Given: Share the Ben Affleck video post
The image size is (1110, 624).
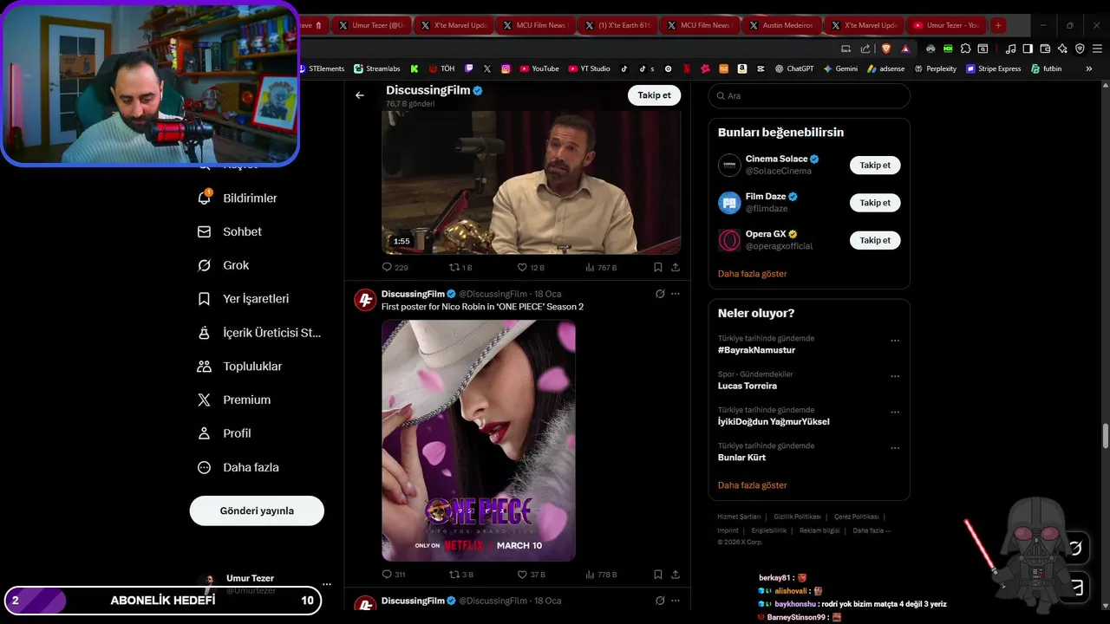Looking at the screenshot, I should [x=676, y=268].
